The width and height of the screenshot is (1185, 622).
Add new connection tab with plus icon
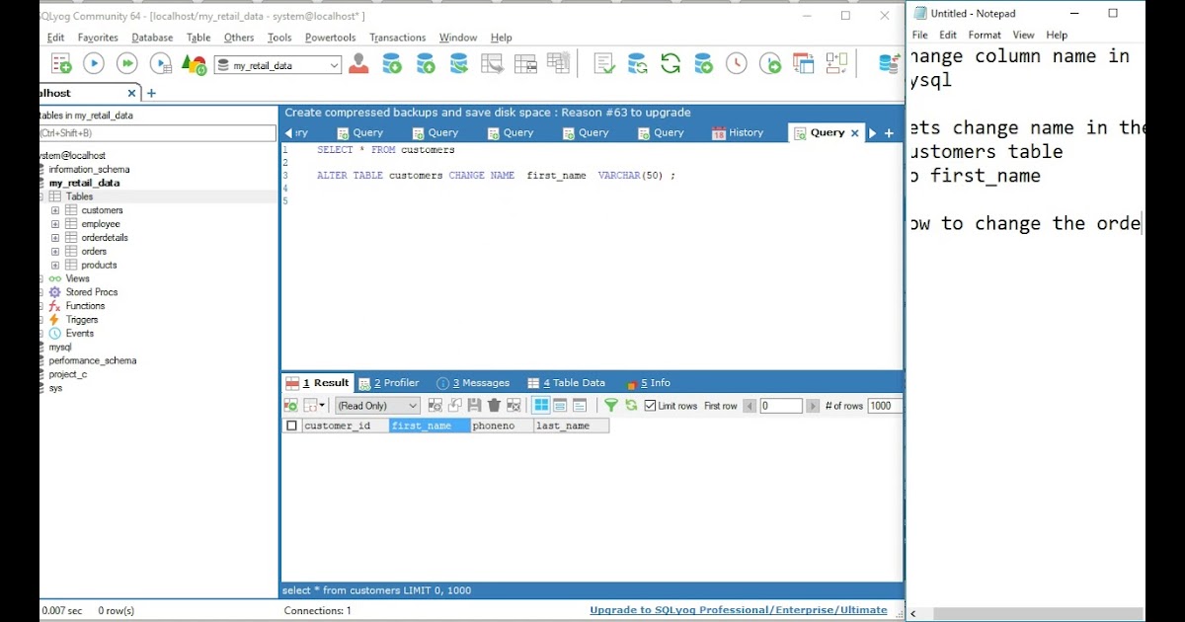click(x=151, y=93)
